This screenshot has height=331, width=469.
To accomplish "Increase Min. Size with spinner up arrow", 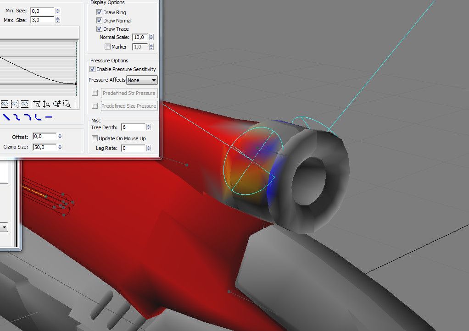I will 58,10.
